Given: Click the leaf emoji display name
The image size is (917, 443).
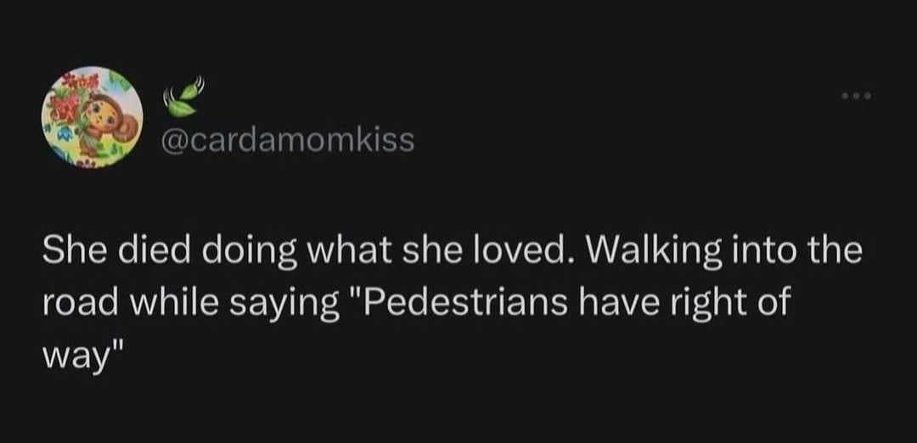Looking at the screenshot, I should pyautogui.click(x=180, y=98).
